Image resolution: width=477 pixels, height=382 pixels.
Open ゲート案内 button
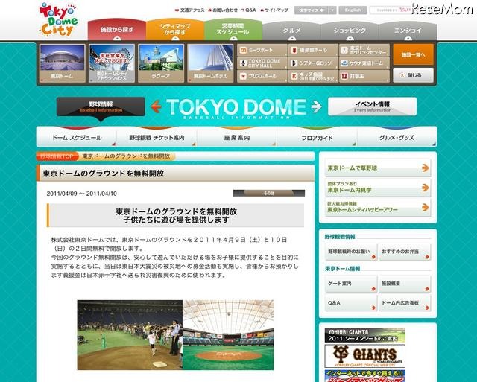(351, 284)
